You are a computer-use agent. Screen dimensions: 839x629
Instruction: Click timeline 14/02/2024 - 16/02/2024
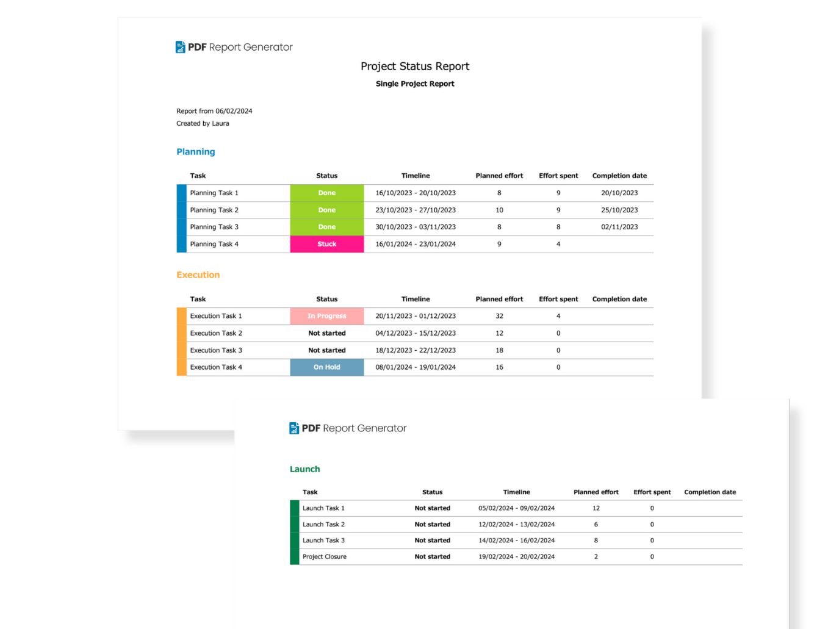(516, 541)
